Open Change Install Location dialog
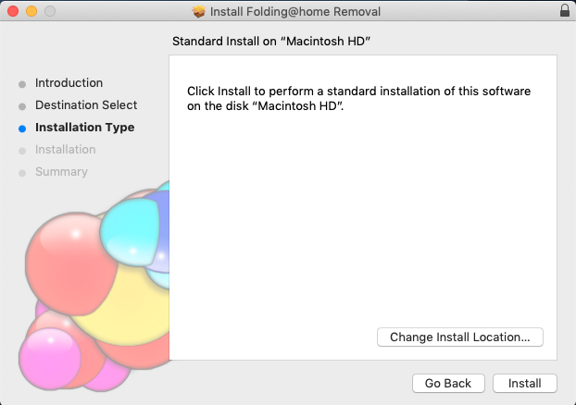 pos(460,337)
